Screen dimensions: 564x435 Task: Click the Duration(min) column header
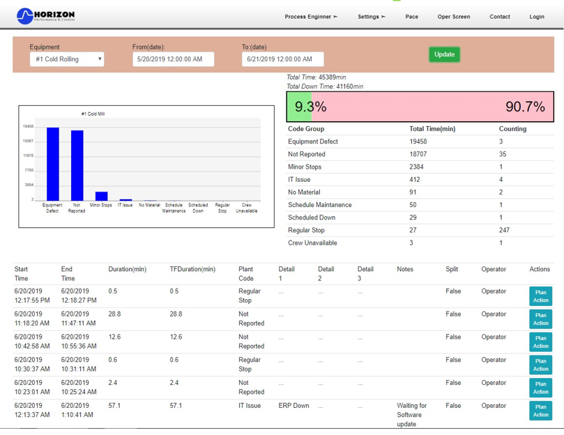(128, 269)
